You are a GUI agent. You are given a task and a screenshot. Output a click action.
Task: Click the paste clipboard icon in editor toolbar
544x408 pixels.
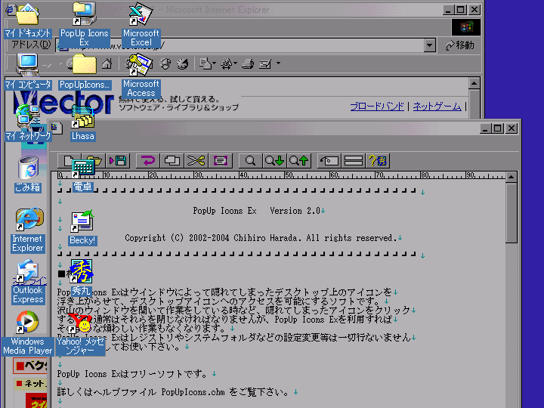point(220,161)
